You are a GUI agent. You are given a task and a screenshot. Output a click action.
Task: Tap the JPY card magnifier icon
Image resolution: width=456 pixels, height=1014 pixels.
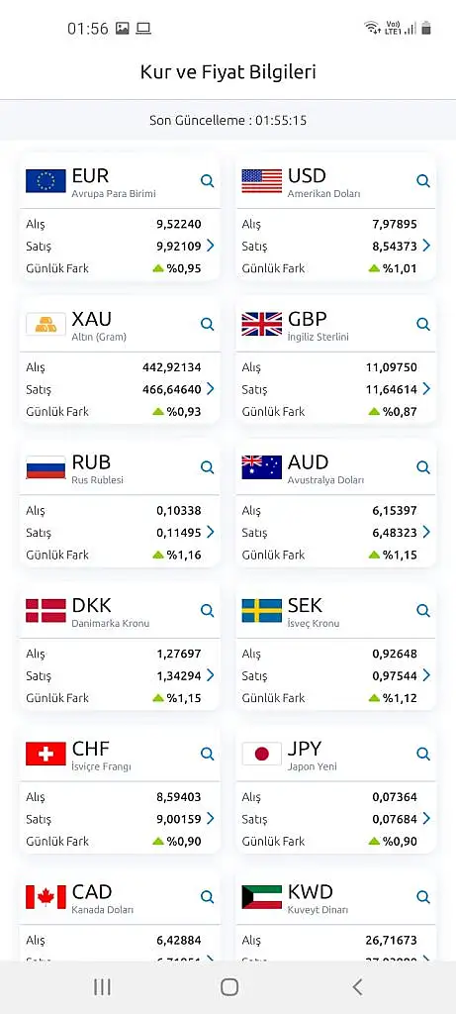click(423, 754)
